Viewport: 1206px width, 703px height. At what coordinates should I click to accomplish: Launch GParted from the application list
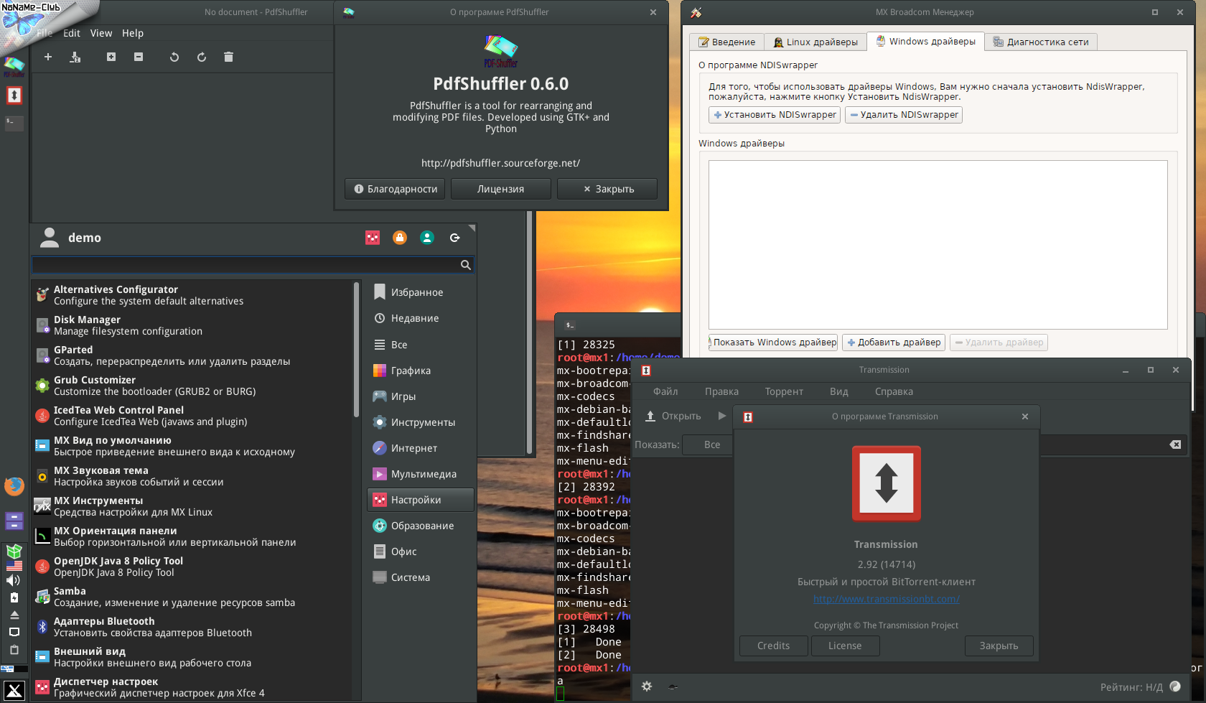click(73, 350)
